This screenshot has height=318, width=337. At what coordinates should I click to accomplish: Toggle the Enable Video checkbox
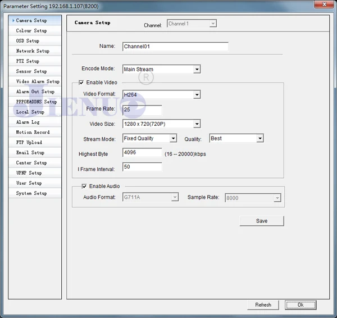point(81,83)
